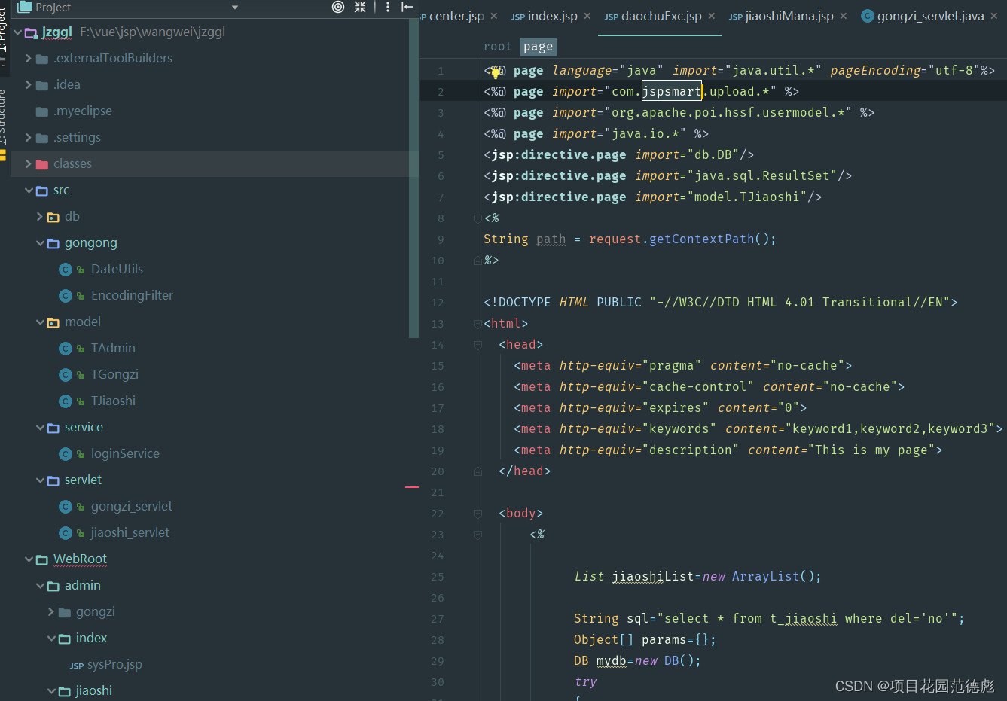
Task: Open Project panel options (three dots)
Action: (388, 7)
